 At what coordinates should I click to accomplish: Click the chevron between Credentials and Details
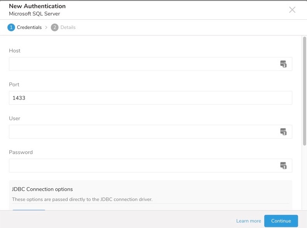tap(46, 28)
